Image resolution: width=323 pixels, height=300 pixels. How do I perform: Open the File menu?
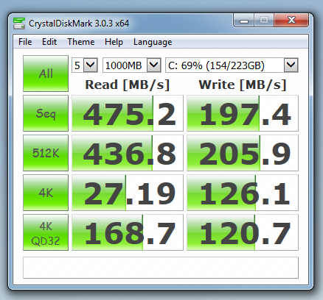(x=25, y=42)
